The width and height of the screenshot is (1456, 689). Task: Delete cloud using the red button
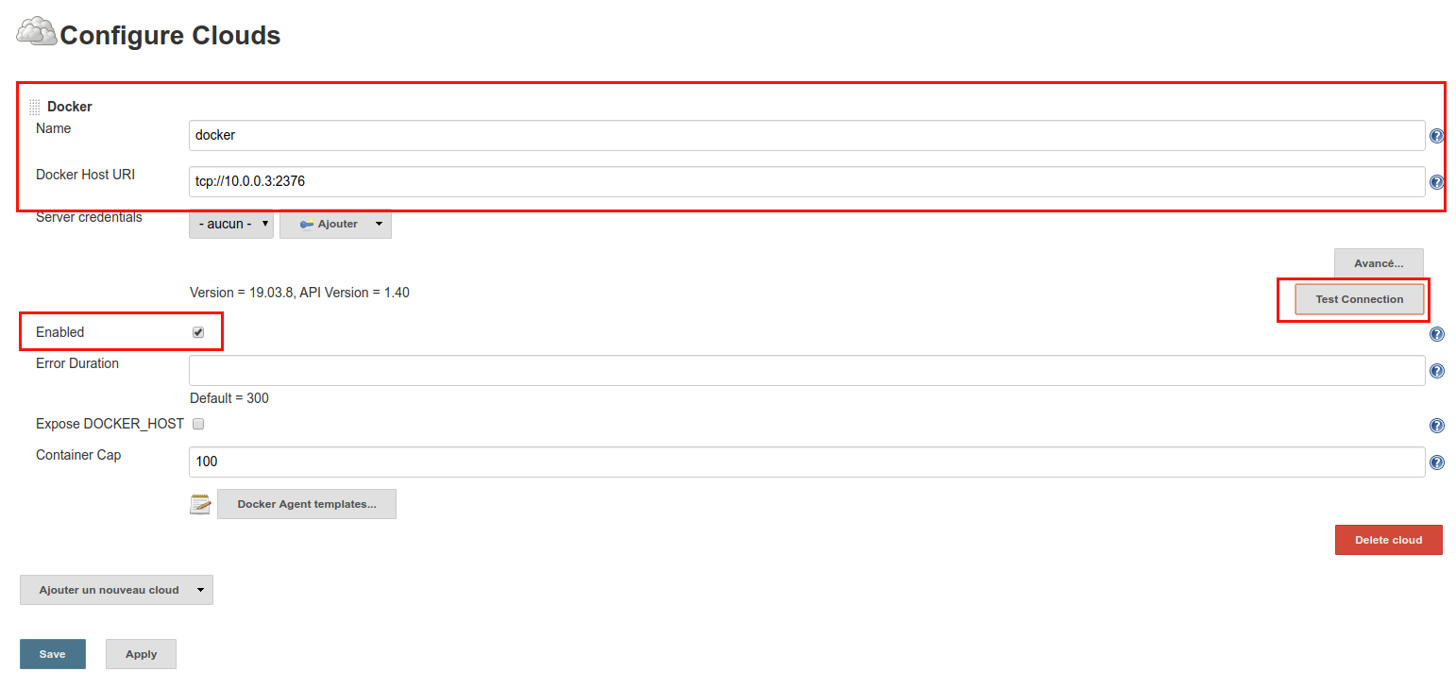tap(1388, 540)
